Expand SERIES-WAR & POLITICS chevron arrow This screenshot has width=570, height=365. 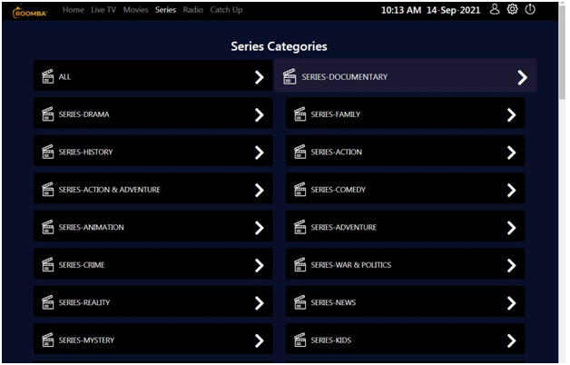(511, 265)
